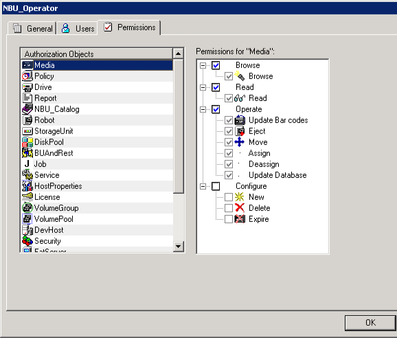Click the NBU_Catalog book icon
The width and height of the screenshot is (397, 338).
pyautogui.click(x=27, y=109)
